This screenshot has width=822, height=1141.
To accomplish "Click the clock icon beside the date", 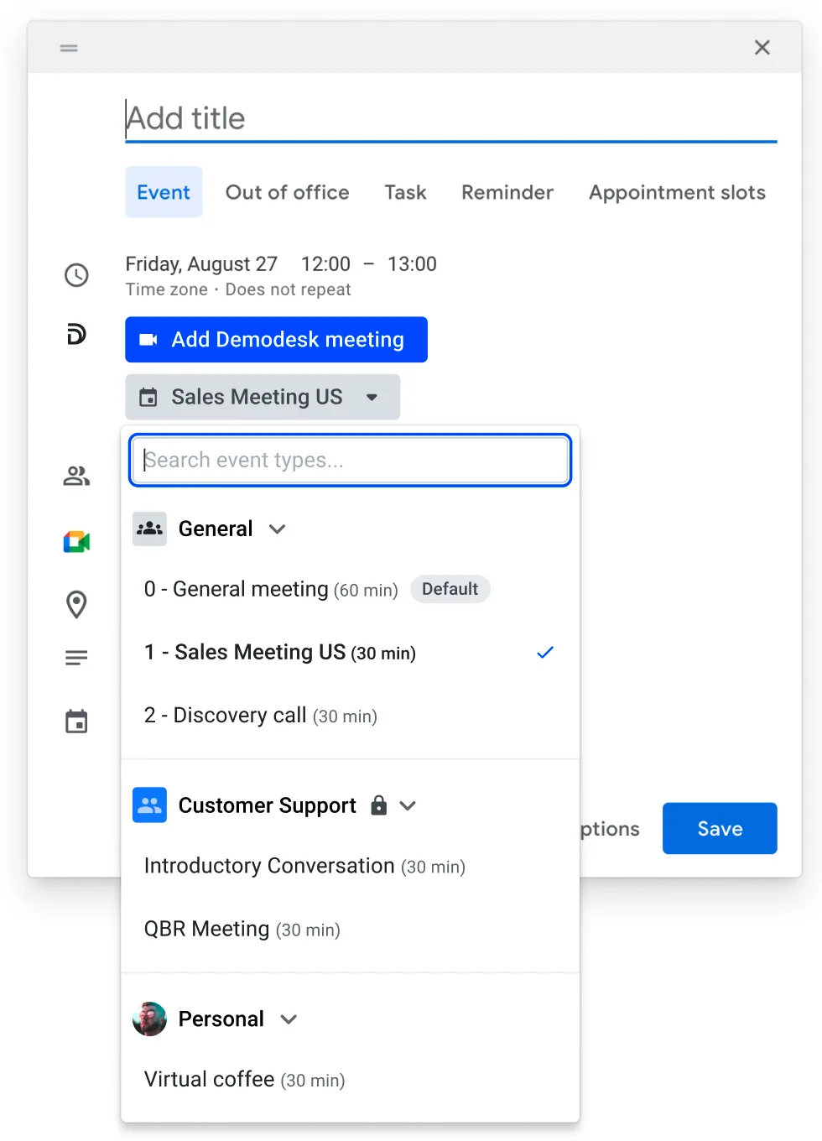I will coord(76,275).
